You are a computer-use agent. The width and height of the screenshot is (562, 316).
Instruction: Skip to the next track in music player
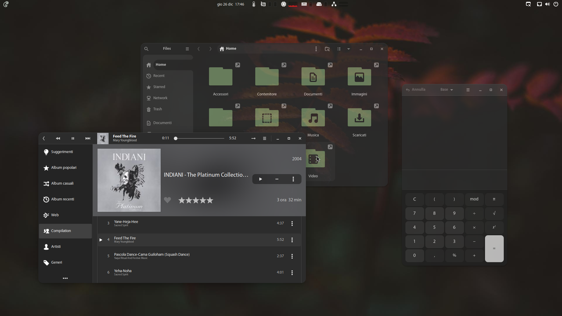tap(88, 138)
